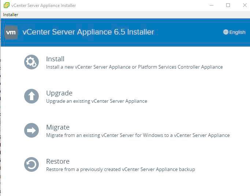
Task: Click the VMware vm logo
Action: tap(11, 32)
